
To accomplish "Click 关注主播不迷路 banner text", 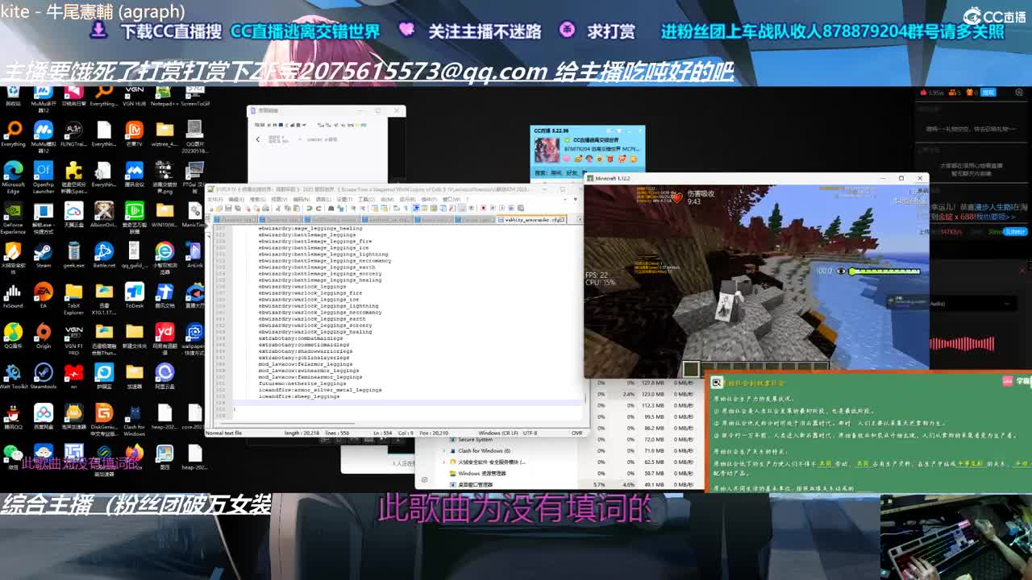I will [485, 31].
